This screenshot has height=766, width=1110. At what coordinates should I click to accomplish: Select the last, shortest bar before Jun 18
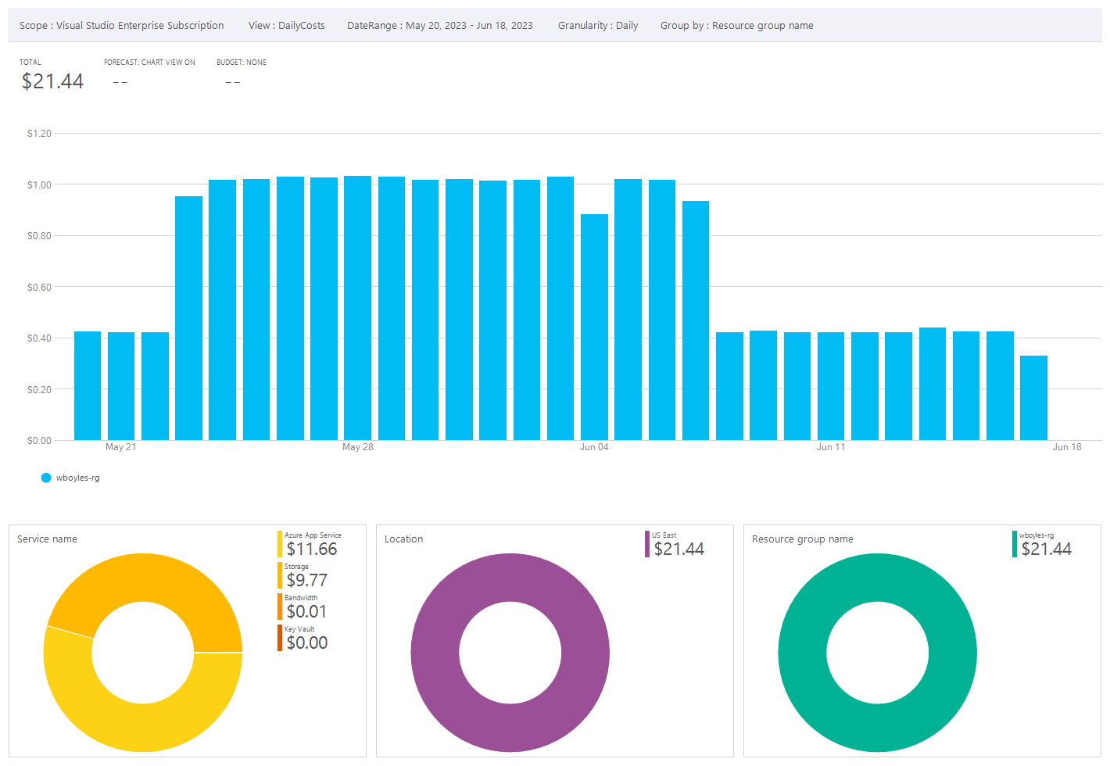(x=1033, y=398)
